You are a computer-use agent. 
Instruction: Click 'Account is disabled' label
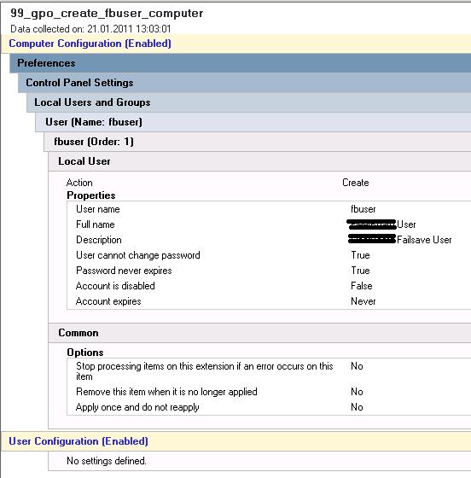click(x=115, y=286)
